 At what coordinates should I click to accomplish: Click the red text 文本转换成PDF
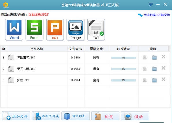(38, 15)
